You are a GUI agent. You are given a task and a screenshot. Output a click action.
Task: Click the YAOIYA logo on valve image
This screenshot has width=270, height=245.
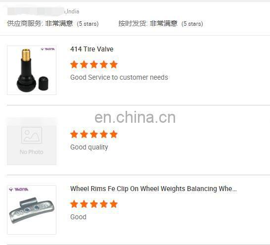pos(47,49)
